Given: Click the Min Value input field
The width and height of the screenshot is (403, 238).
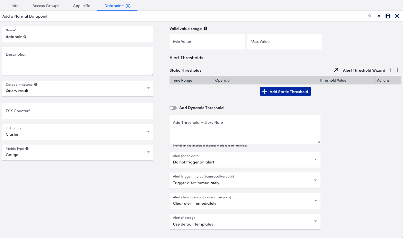Looking at the screenshot, I should (x=207, y=42).
